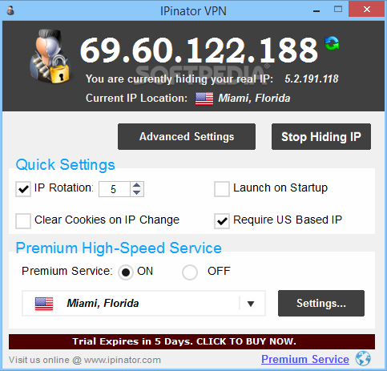The height and width of the screenshot is (371, 387).
Task: Toggle the IP Rotation checkbox
Action: [x=23, y=189]
